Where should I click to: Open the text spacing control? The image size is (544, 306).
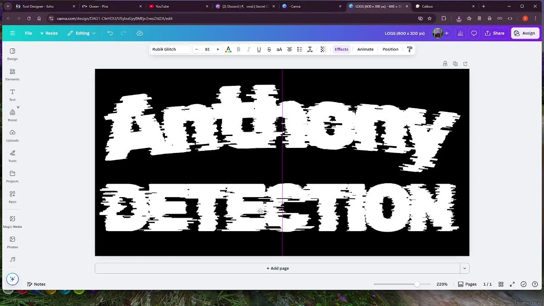(x=310, y=49)
